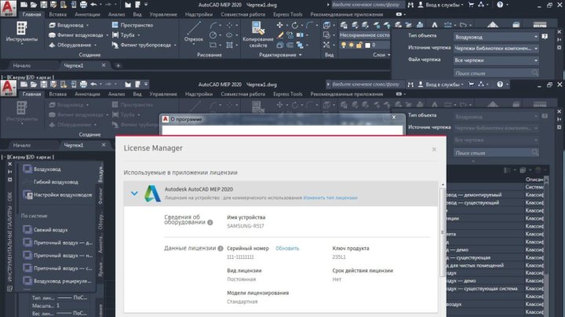Close the License Manager dialog

tap(433, 148)
